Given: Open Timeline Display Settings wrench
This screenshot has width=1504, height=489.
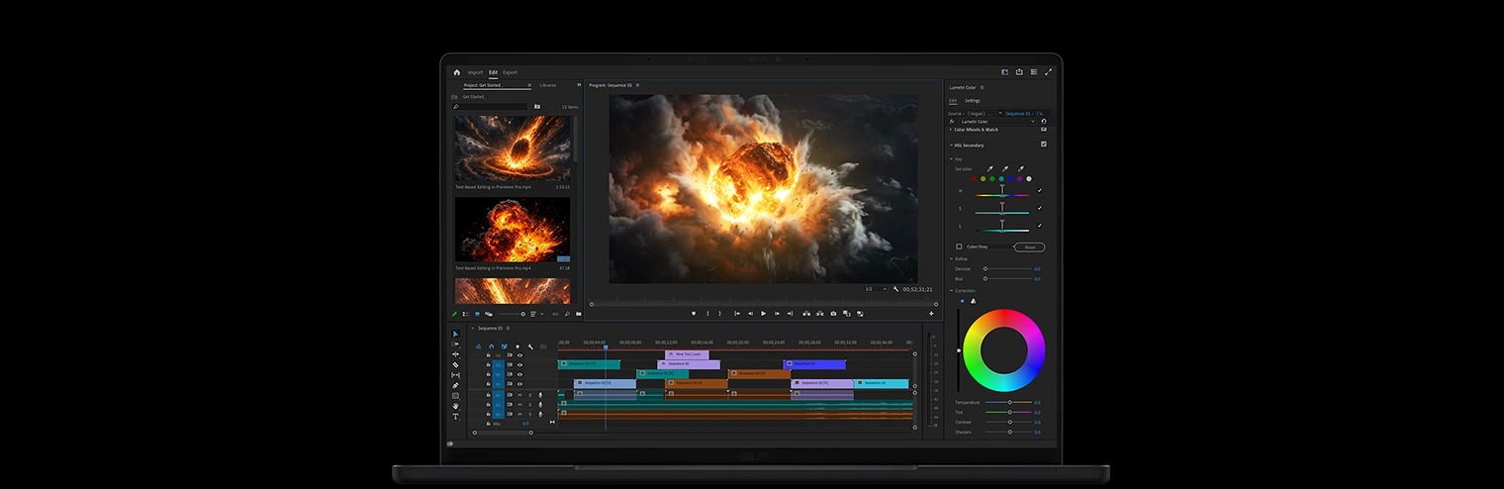Looking at the screenshot, I should [x=530, y=346].
